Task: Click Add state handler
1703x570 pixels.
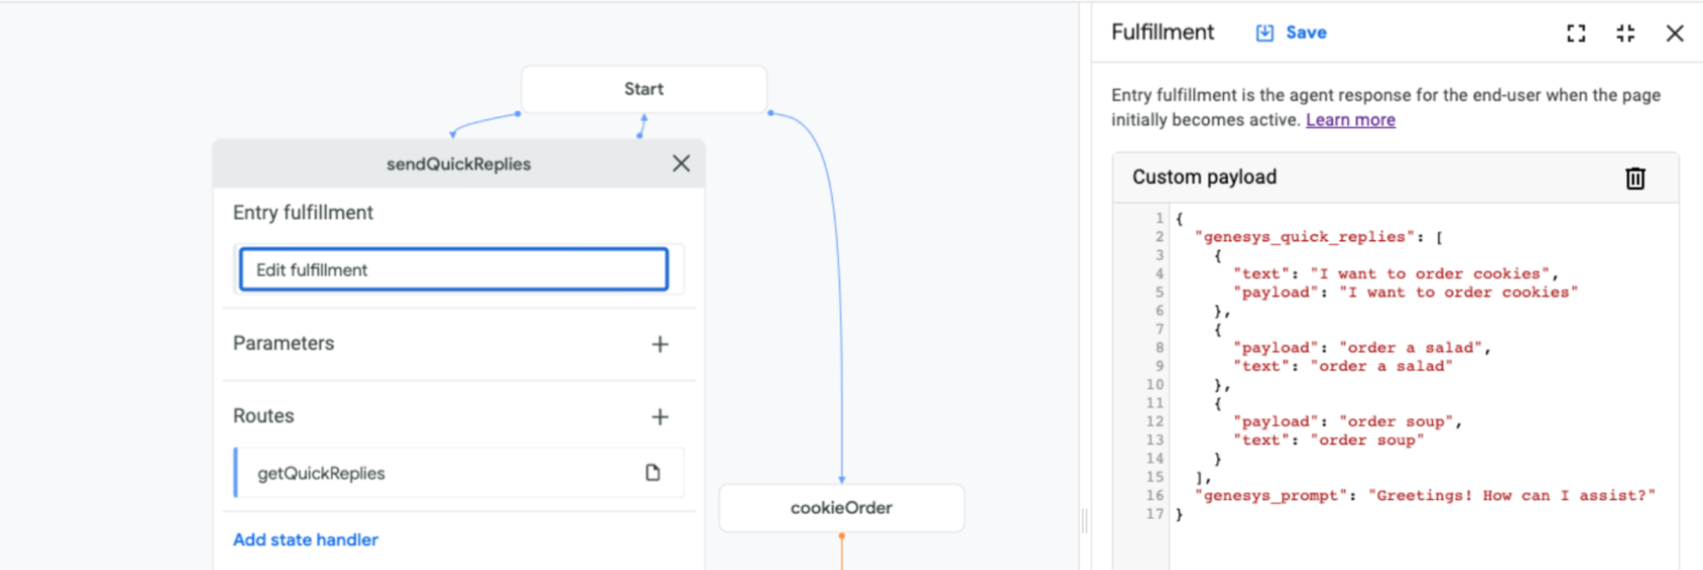Action: click(306, 539)
